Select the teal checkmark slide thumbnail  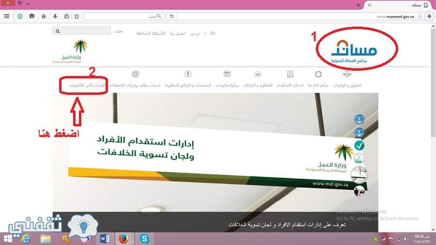pyautogui.click(x=359, y=146)
